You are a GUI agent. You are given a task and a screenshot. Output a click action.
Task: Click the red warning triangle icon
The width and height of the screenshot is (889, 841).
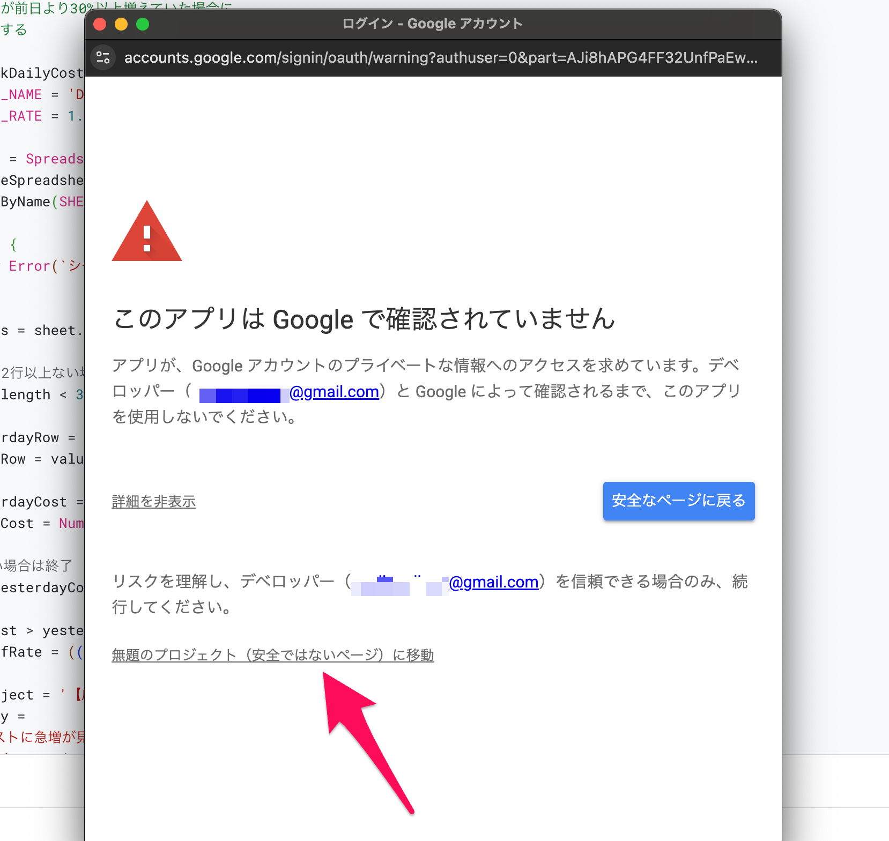pyautogui.click(x=147, y=233)
